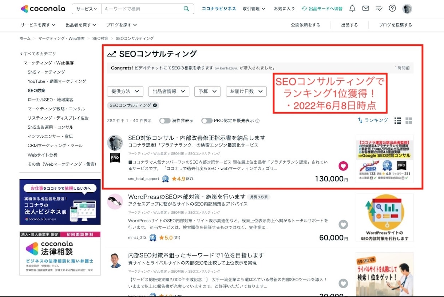
Task: Expand the お届け日数 filter dropdown
Action: tap(246, 92)
